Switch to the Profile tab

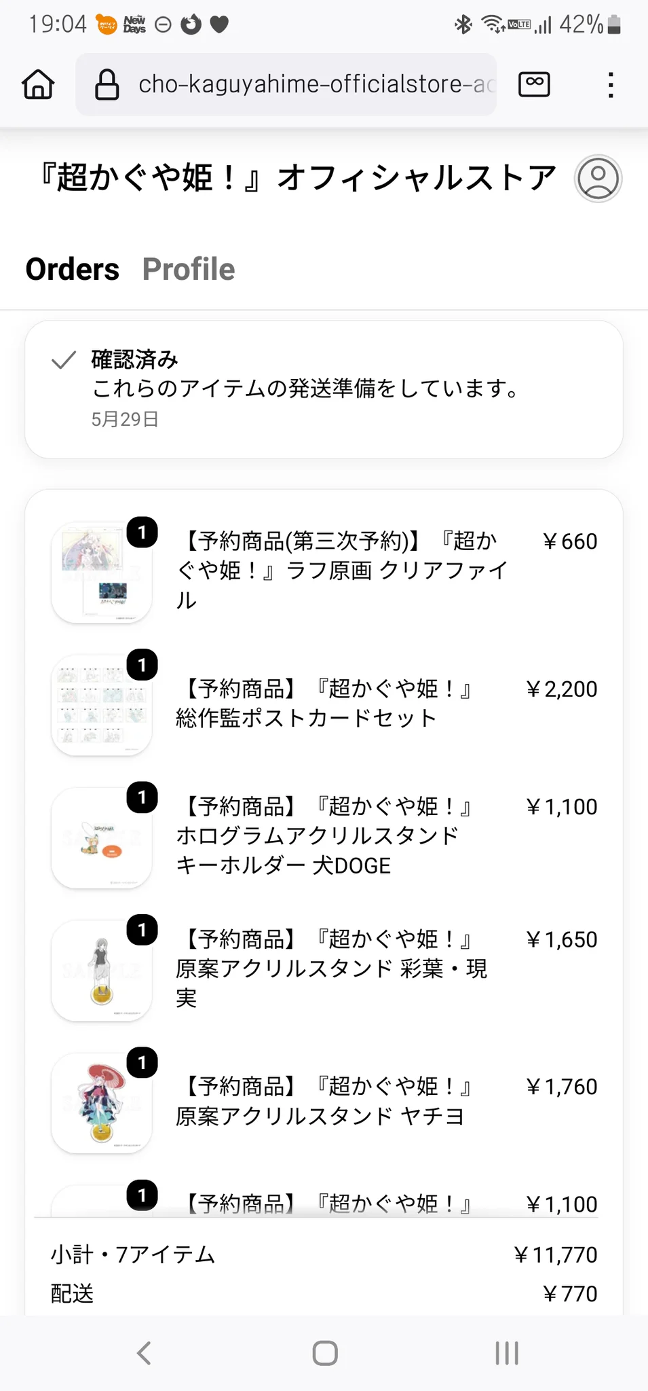(189, 269)
